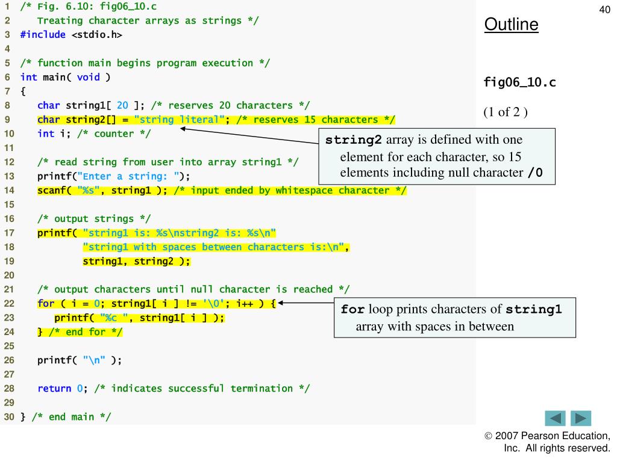
Task: Click highlighted scanf line 14
Action: pos(222,190)
